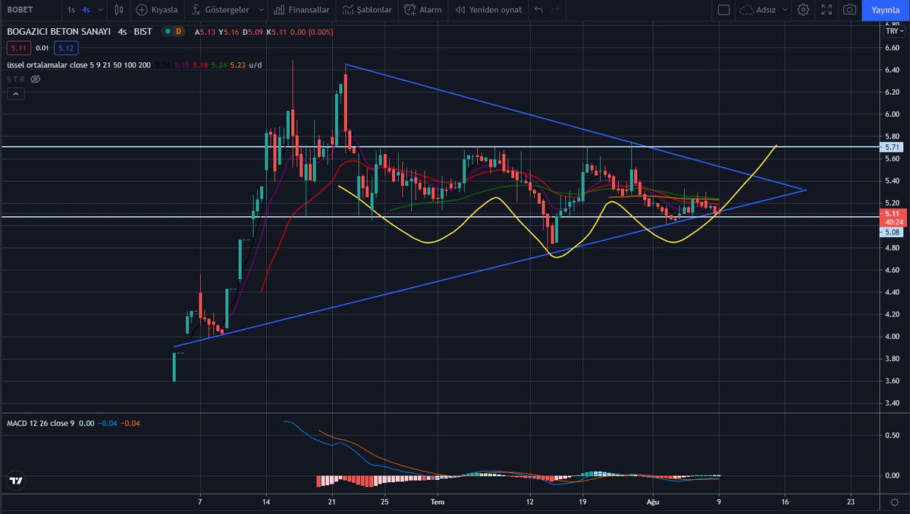Open the Finansallar financials panel

[301, 10]
